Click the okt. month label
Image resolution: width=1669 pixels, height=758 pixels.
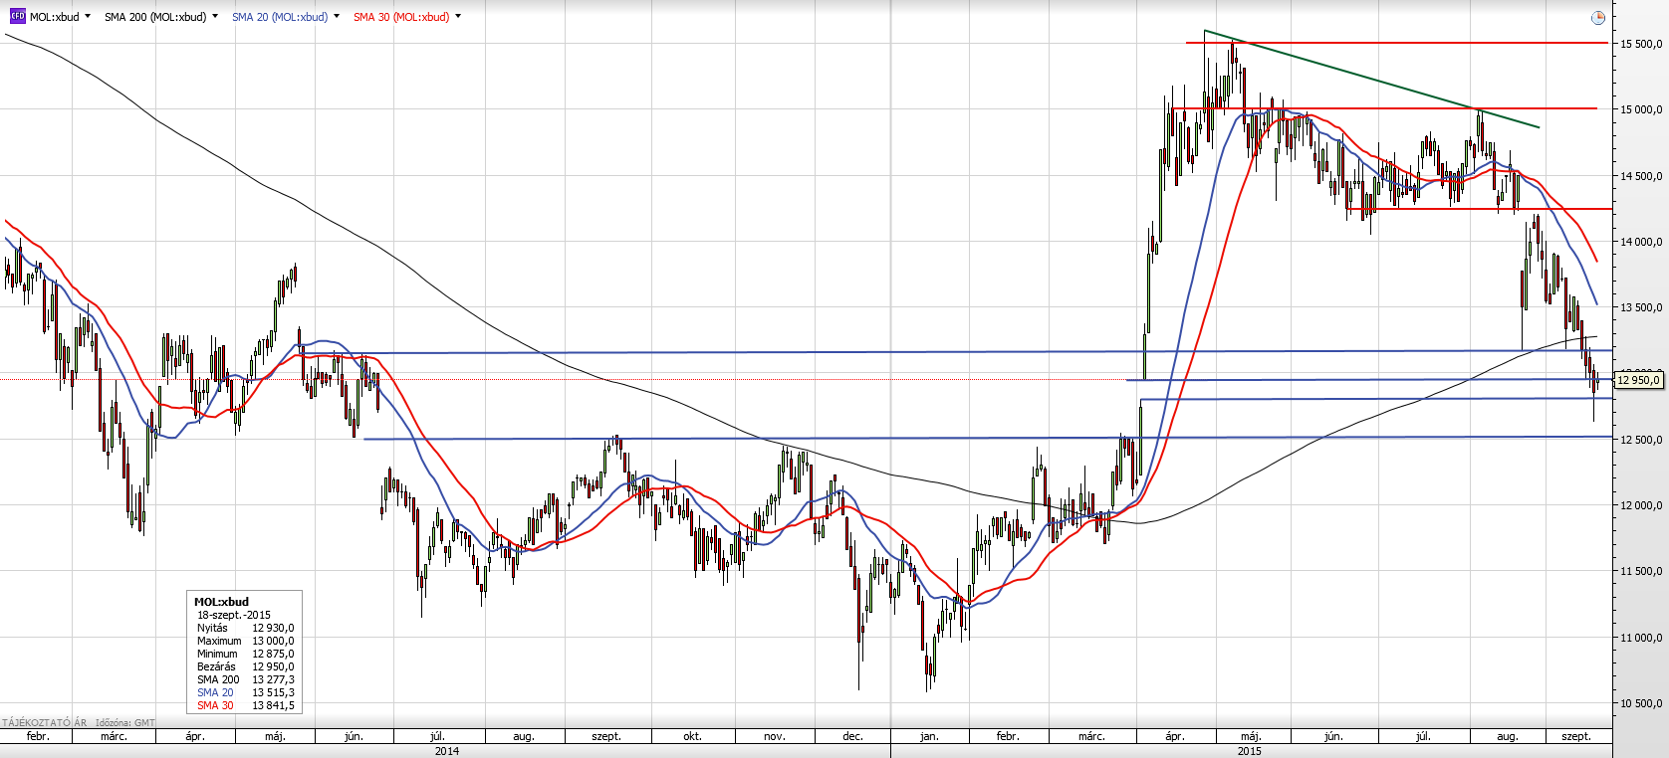coord(693,736)
